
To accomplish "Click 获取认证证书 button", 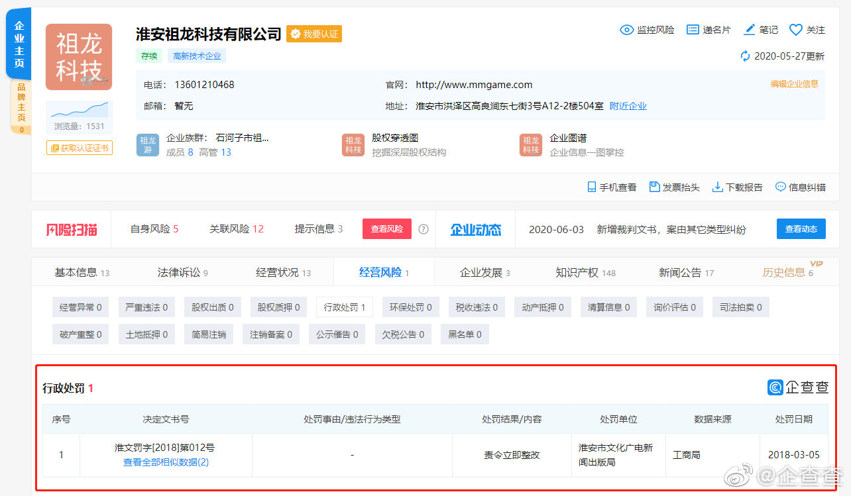I will point(79,148).
